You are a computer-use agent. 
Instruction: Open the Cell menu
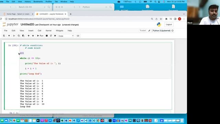click(x=40, y=31)
